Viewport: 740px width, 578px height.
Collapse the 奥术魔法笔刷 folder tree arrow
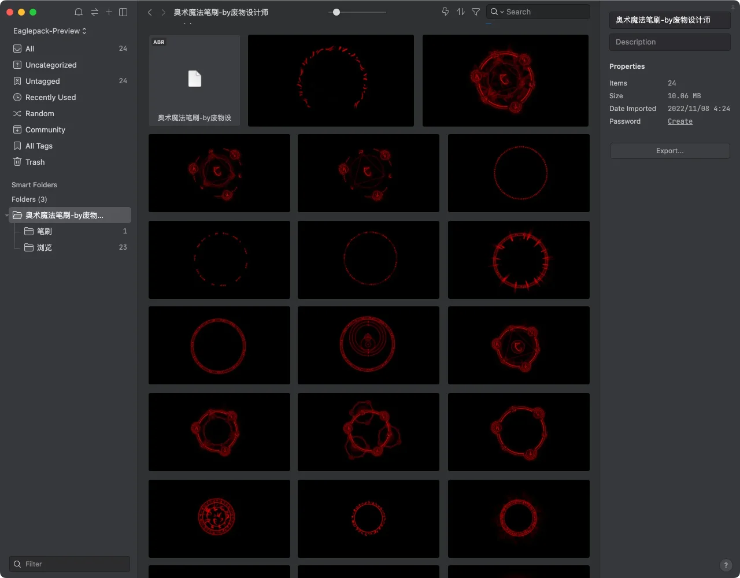(x=6, y=216)
